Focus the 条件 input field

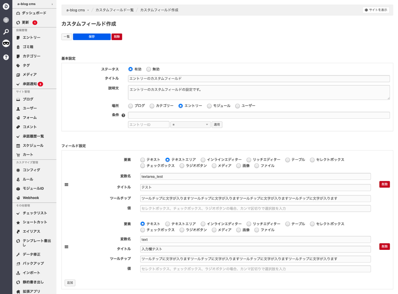[259, 115]
